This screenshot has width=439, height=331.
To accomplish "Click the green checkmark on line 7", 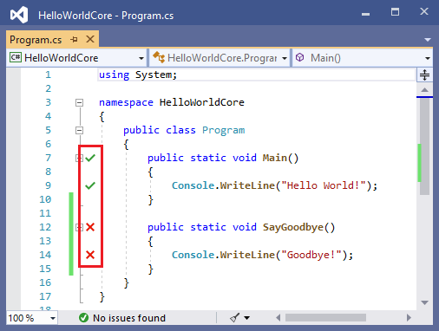I will pos(90,158).
